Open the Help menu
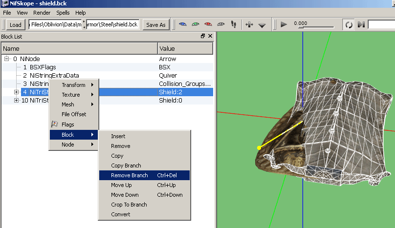This screenshot has width=395, height=228. pos(80,13)
